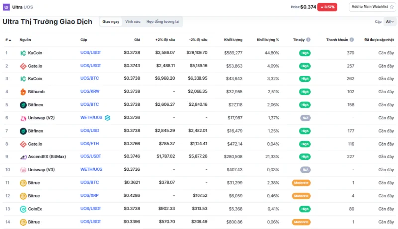Click the 21,33% volume percentage

point(272,157)
